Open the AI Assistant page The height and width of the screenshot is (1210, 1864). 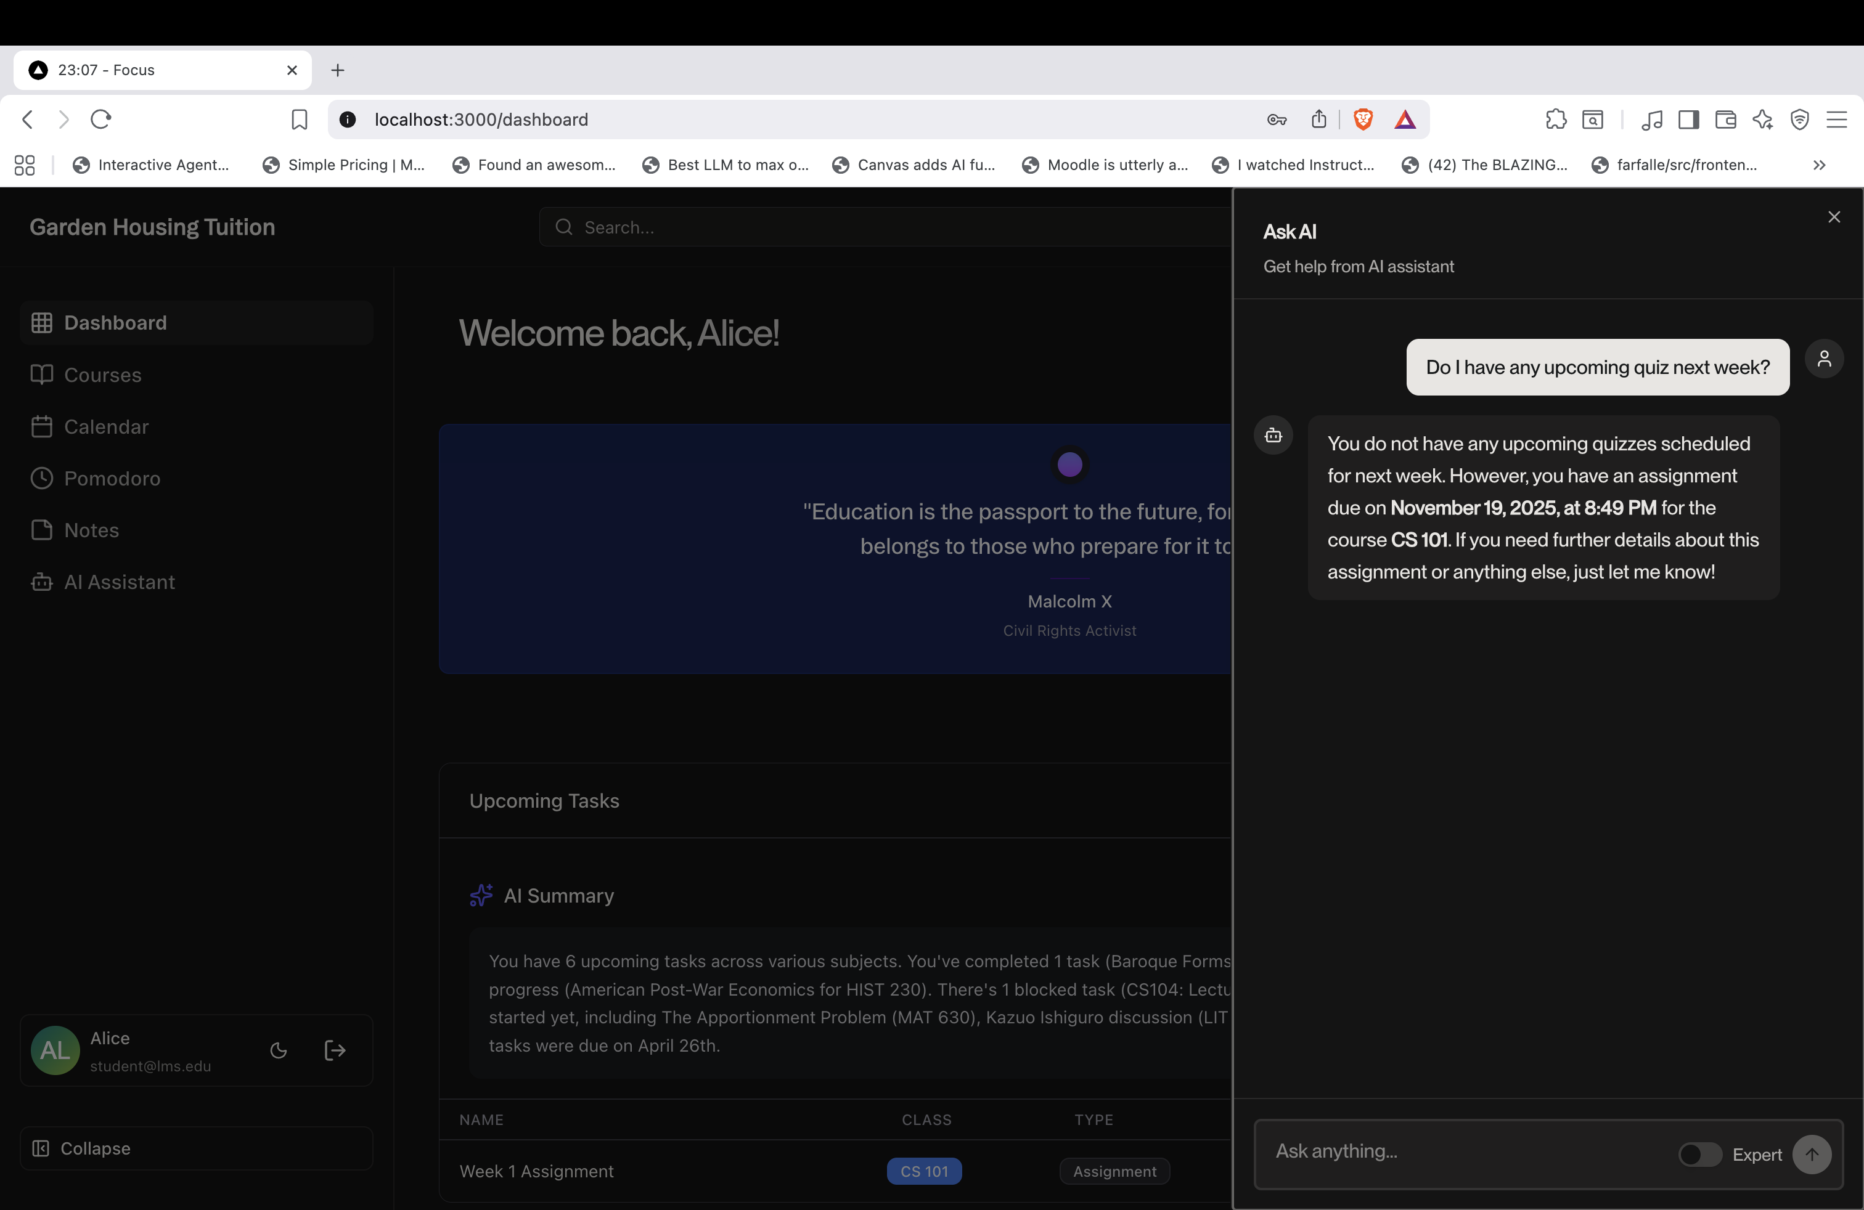(119, 582)
